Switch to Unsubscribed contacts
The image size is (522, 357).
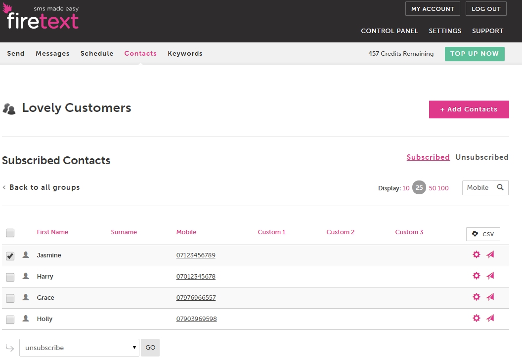click(482, 157)
